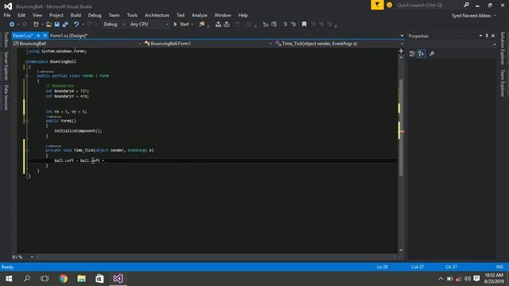Click the step over toolbar icon
This screenshot has height=286, width=509.
227,25
